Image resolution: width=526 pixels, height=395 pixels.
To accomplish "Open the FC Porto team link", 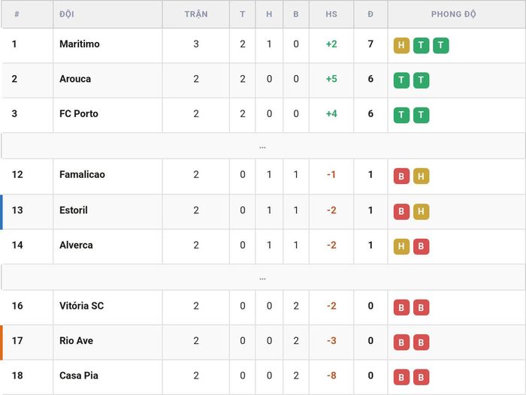I will coord(79,114).
